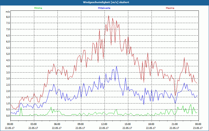Click the 4,0 y-axis value
209x131 pixels.
point(8,66)
